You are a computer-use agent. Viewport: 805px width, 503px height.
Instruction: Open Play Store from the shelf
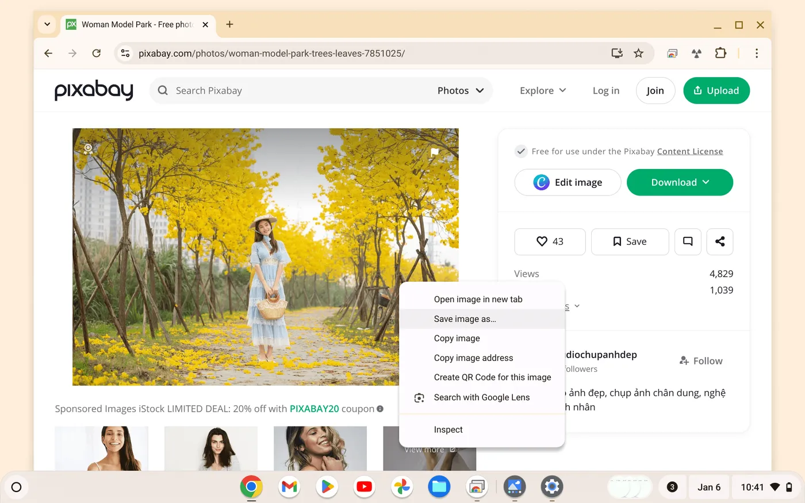click(x=327, y=487)
